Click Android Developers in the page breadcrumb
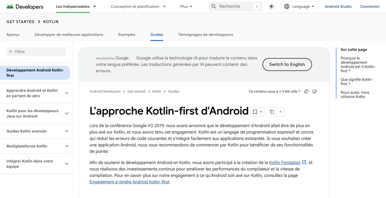 tap(105, 91)
